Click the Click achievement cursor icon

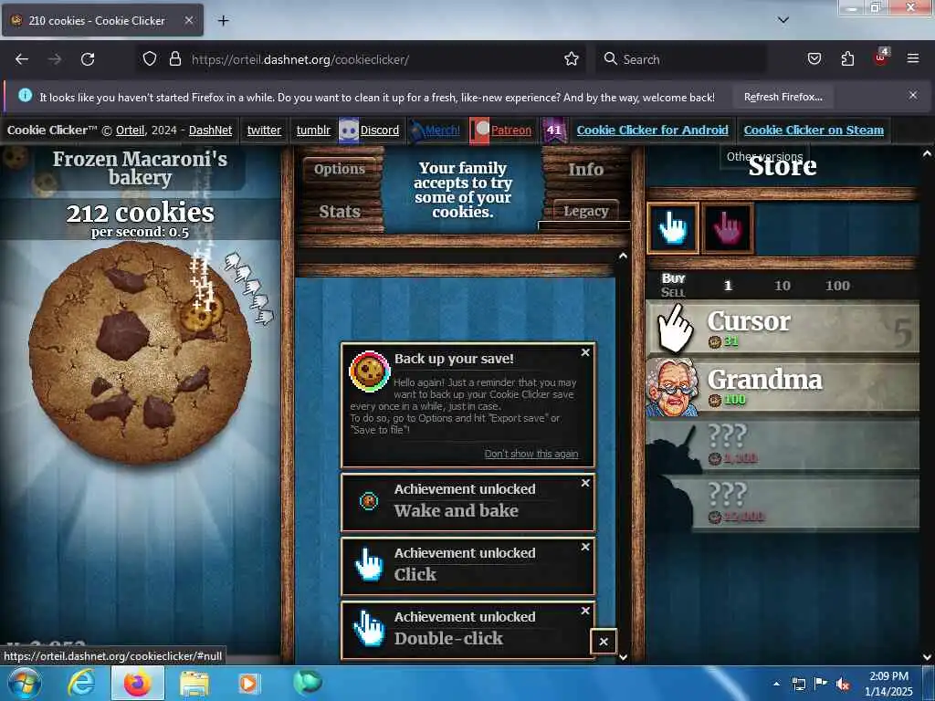pos(369,565)
